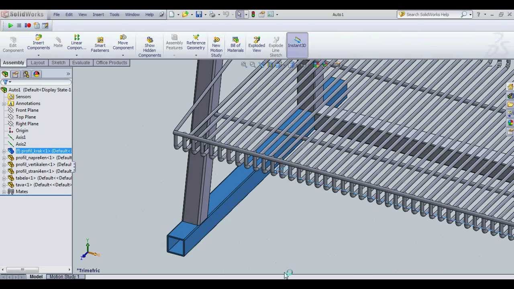514x289 pixels.
Task: Open the View menu
Action: (x=82, y=14)
